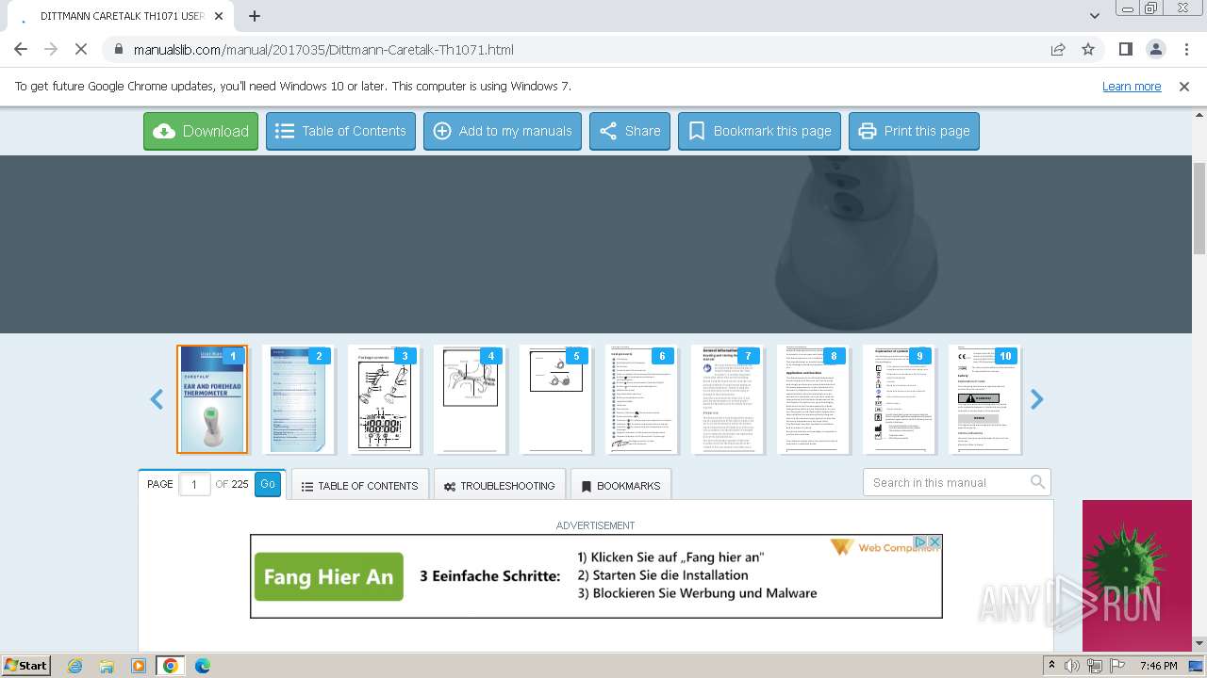Click the scrollbar down arrow
This screenshot has height=678, width=1207.
(x=1199, y=644)
